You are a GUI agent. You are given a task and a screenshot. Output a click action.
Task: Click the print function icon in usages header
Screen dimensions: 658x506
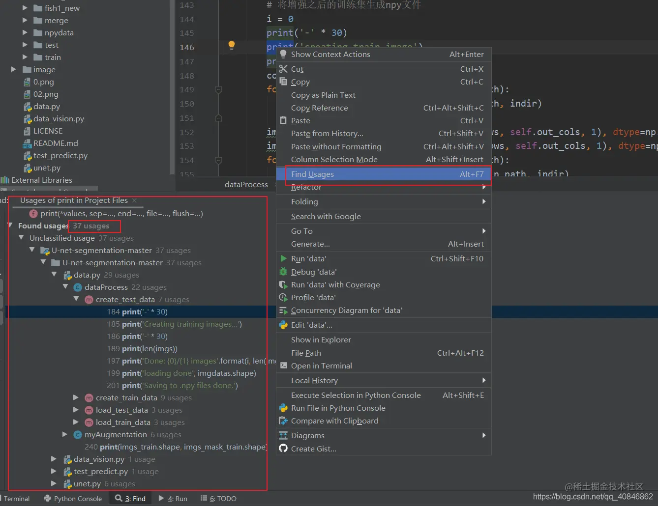[33, 213]
